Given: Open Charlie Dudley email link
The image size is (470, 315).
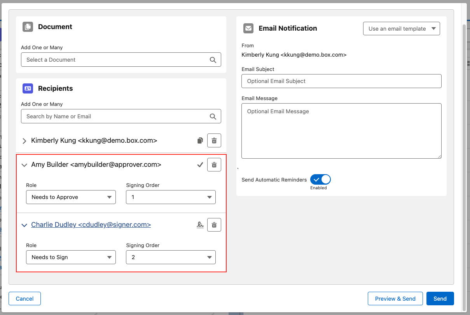Looking at the screenshot, I should (x=91, y=225).
